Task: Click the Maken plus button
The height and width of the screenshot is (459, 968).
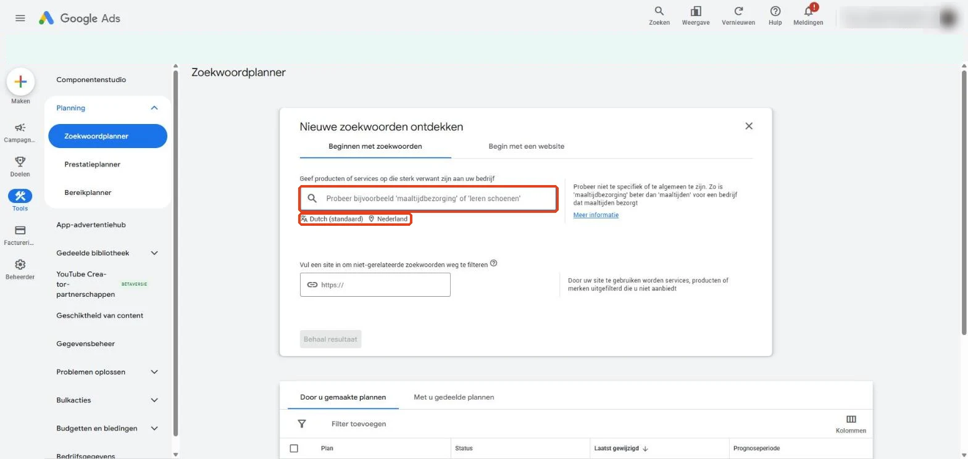Action: tap(20, 81)
